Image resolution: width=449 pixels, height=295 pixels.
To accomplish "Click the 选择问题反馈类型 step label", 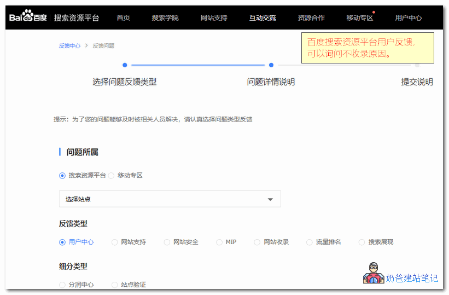I will click(x=125, y=82).
